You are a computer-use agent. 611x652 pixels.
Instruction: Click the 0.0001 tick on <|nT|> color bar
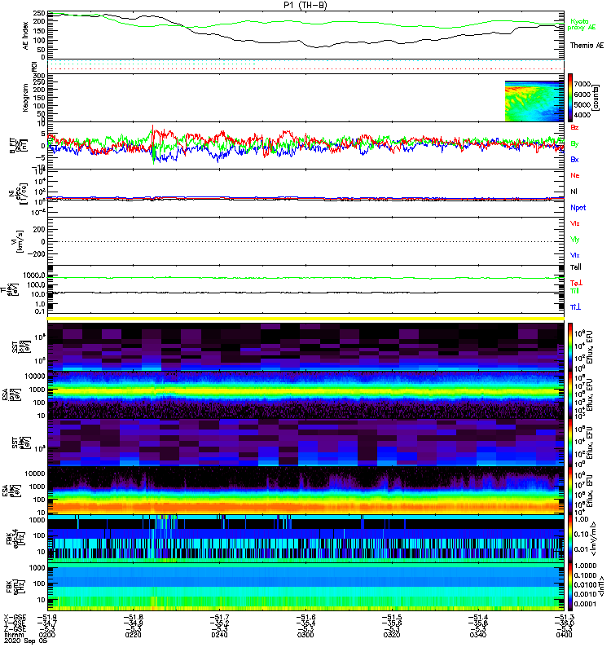click(585, 604)
